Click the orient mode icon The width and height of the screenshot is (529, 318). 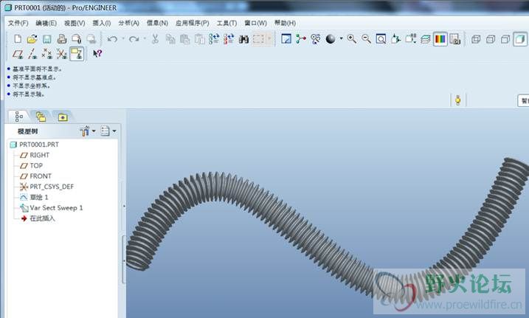pyautogui.click(x=316, y=39)
